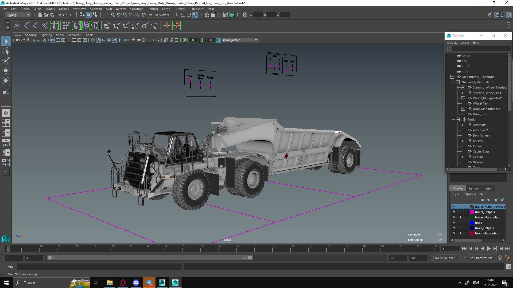The width and height of the screenshot is (513, 288).
Task: Open Telegram from the Windows taskbar
Action: point(149,283)
